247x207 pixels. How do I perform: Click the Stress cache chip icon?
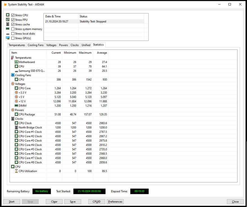(8, 24)
